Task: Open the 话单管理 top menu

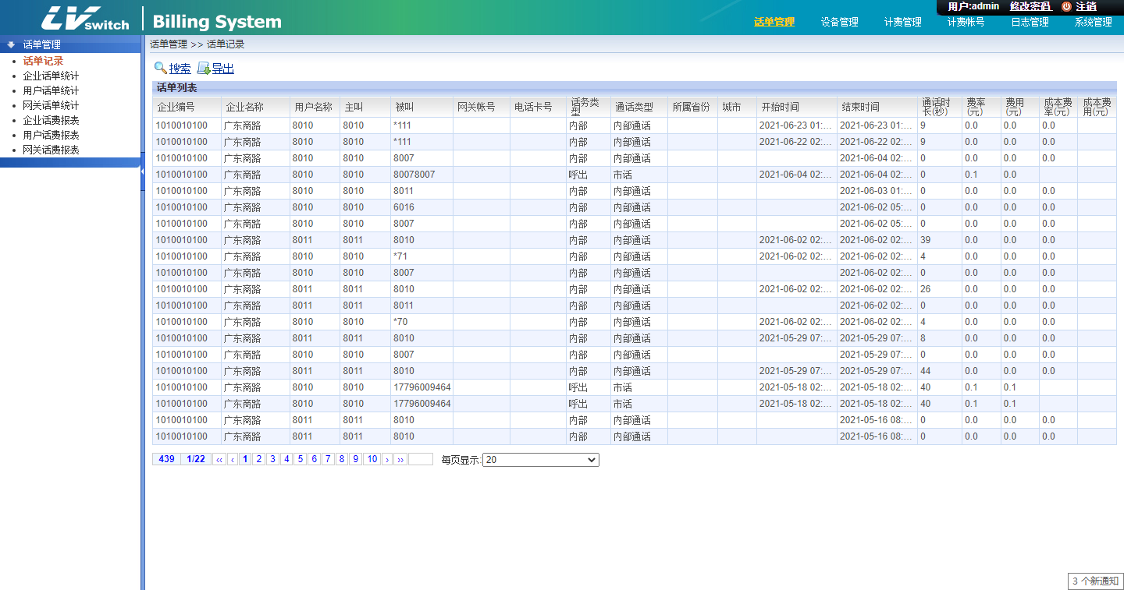Action: [x=774, y=22]
